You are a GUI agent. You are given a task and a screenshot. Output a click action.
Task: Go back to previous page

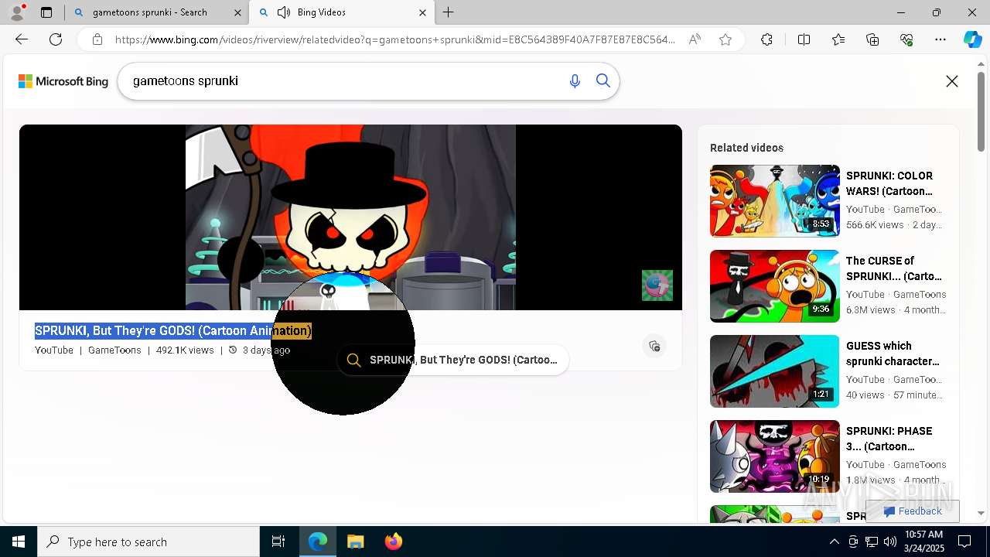pos(22,39)
